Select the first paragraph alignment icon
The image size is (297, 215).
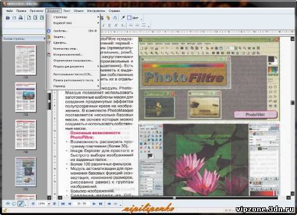point(131,26)
